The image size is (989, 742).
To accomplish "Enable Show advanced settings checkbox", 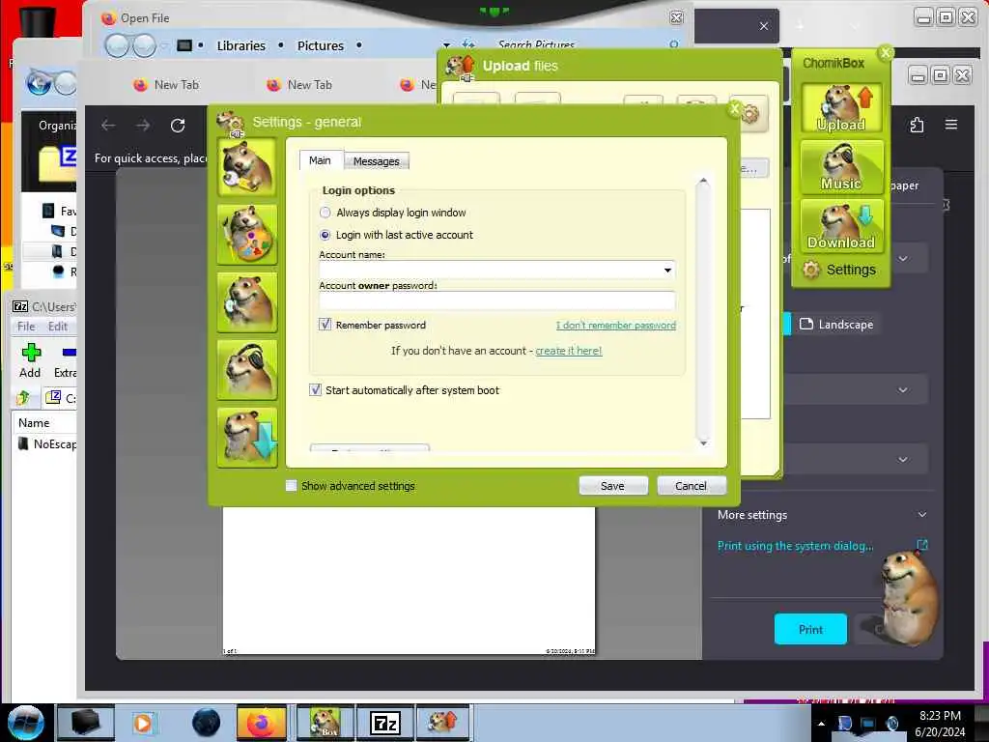I will point(291,486).
